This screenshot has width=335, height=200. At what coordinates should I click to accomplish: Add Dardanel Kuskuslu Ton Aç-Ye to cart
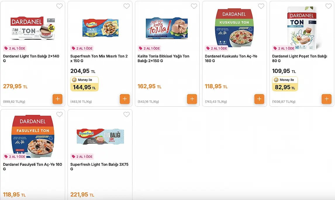click(x=259, y=99)
